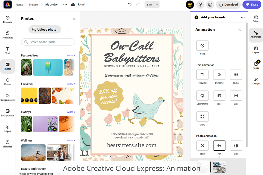
Task: Click the premium crown icon in header
Action: pos(190,5)
